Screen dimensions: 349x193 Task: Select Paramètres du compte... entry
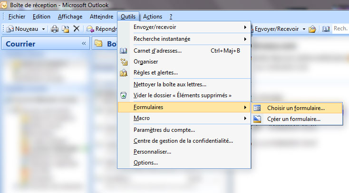click(184, 130)
